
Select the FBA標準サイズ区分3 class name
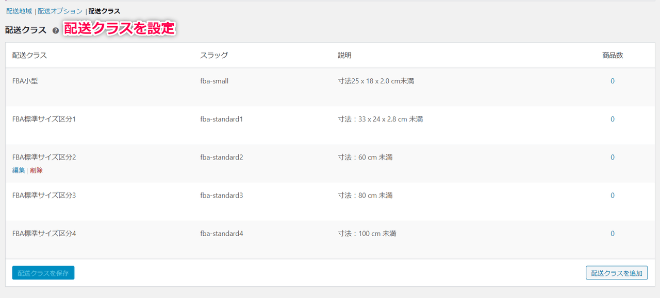pyautogui.click(x=44, y=196)
